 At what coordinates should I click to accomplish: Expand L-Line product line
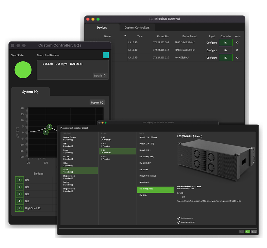(x=79, y=171)
